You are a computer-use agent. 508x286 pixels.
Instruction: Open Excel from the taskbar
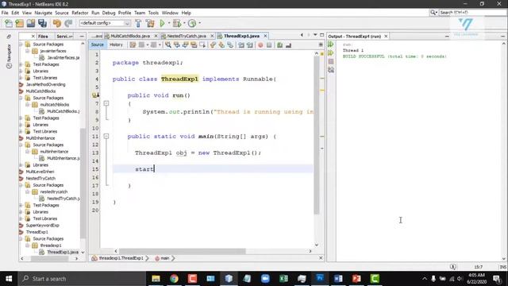(283, 279)
